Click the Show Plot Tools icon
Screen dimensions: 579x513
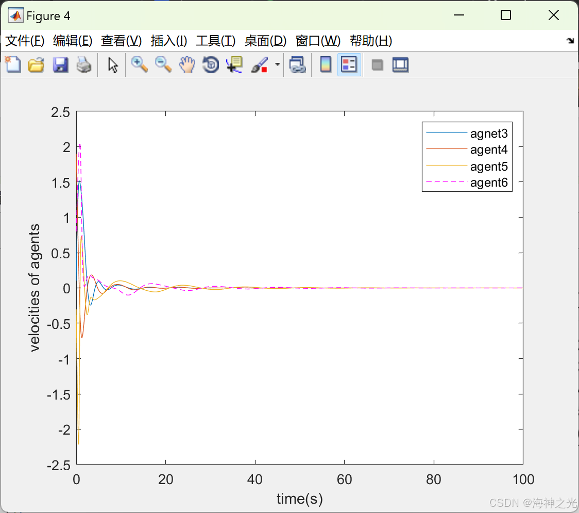click(401, 64)
